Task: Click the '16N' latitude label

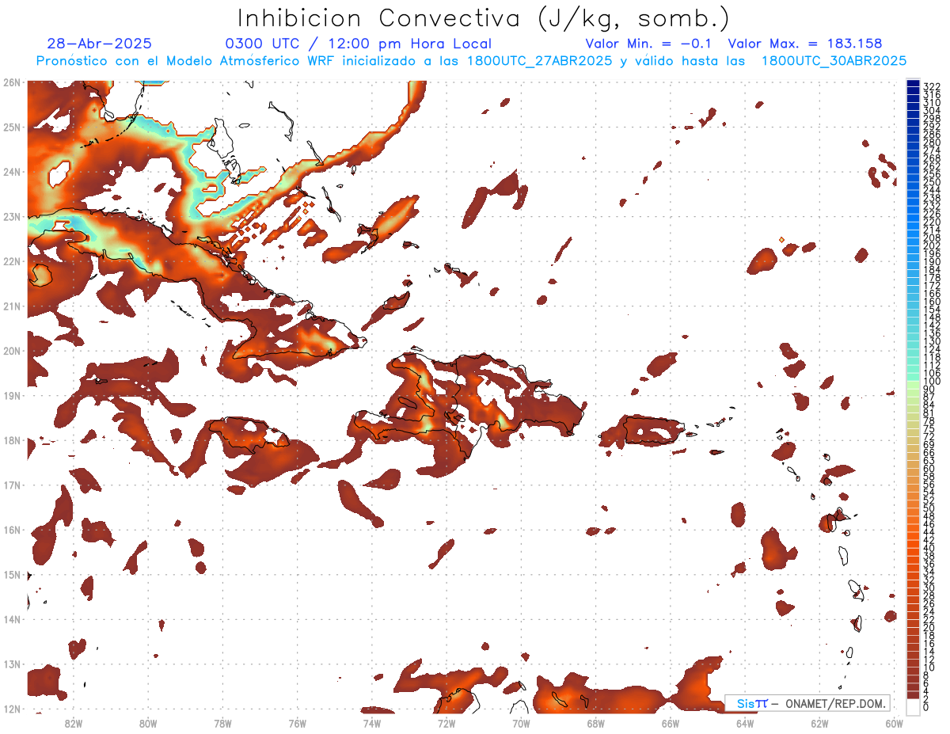Action: click(11, 530)
